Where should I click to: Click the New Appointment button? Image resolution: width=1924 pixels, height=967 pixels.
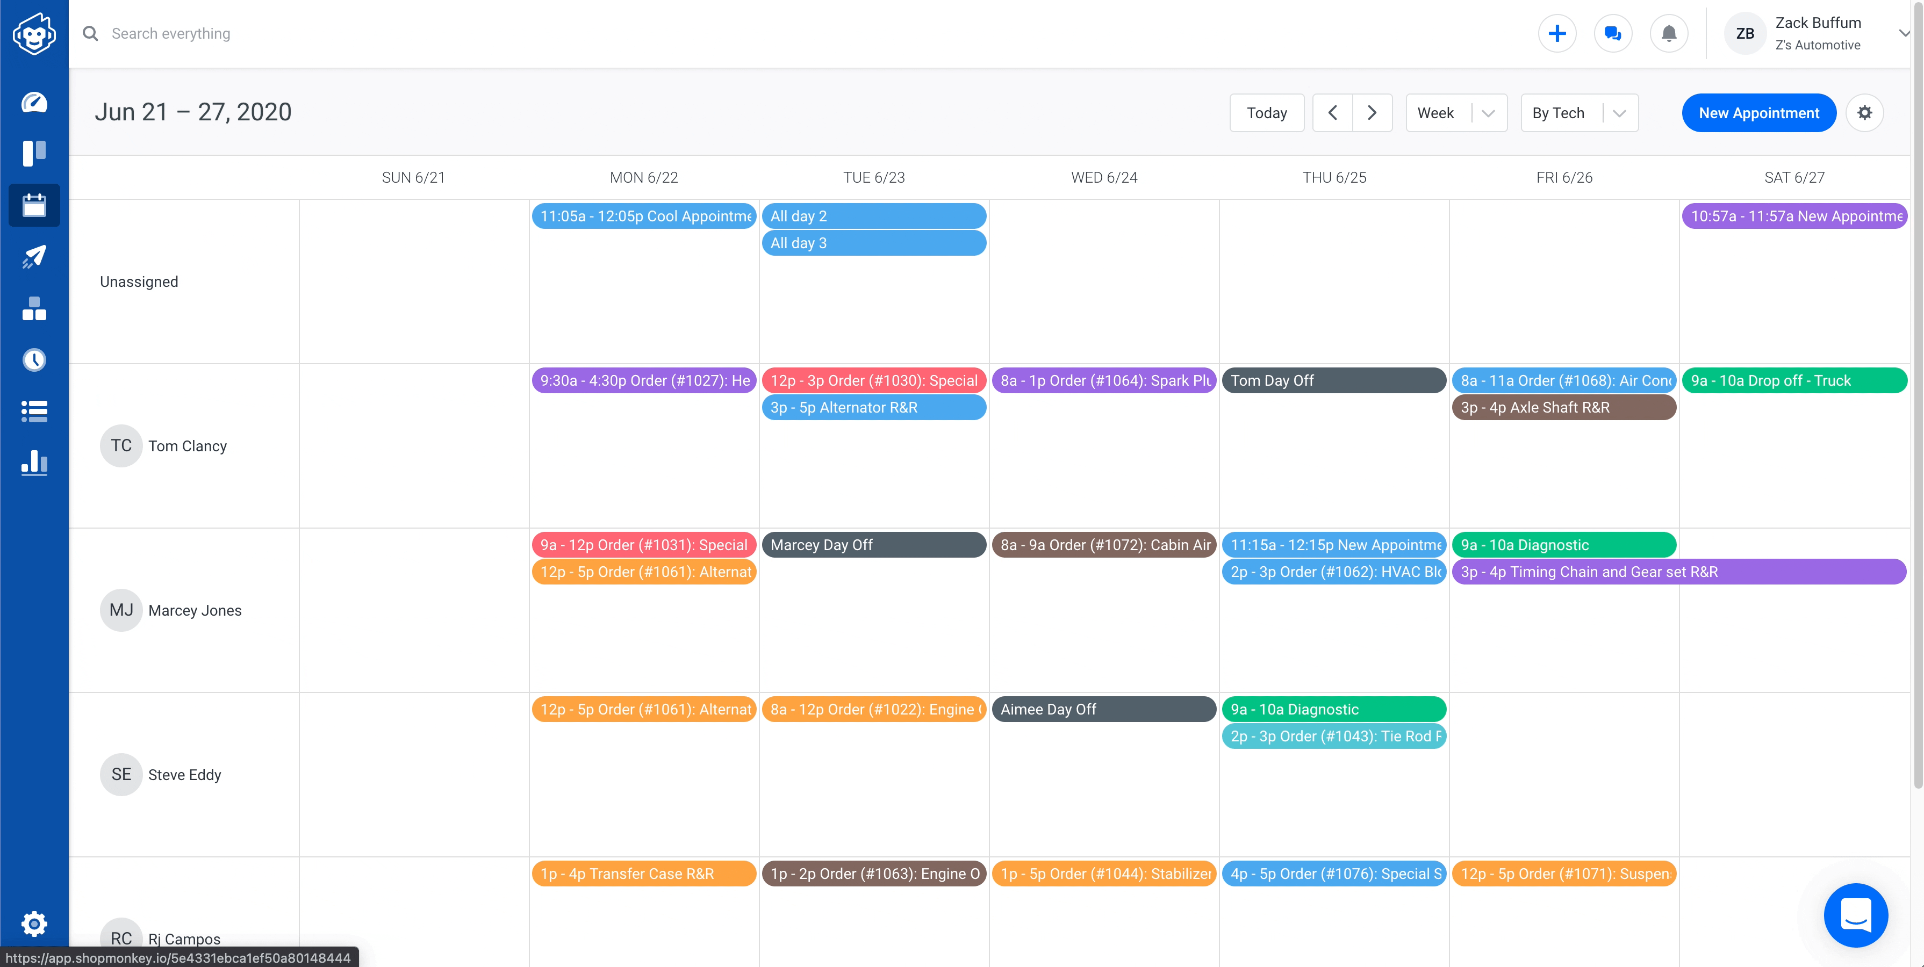[1758, 113]
